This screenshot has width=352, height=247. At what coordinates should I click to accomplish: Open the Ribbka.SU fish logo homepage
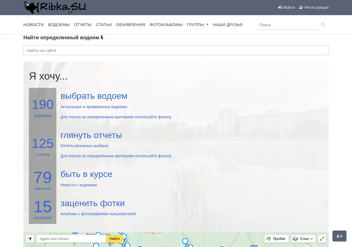[55, 7]
